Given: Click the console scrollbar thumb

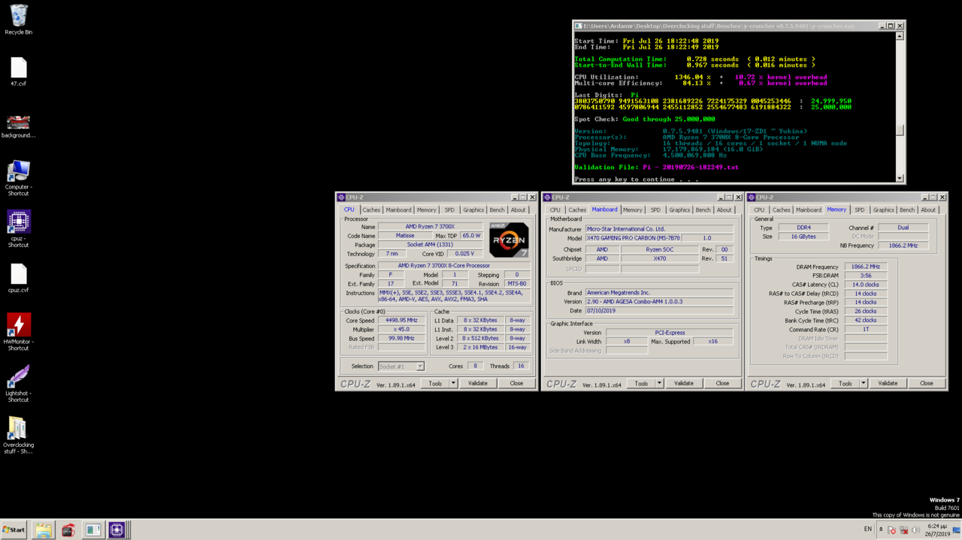Looking at the screenshot, I should [900, 130].
